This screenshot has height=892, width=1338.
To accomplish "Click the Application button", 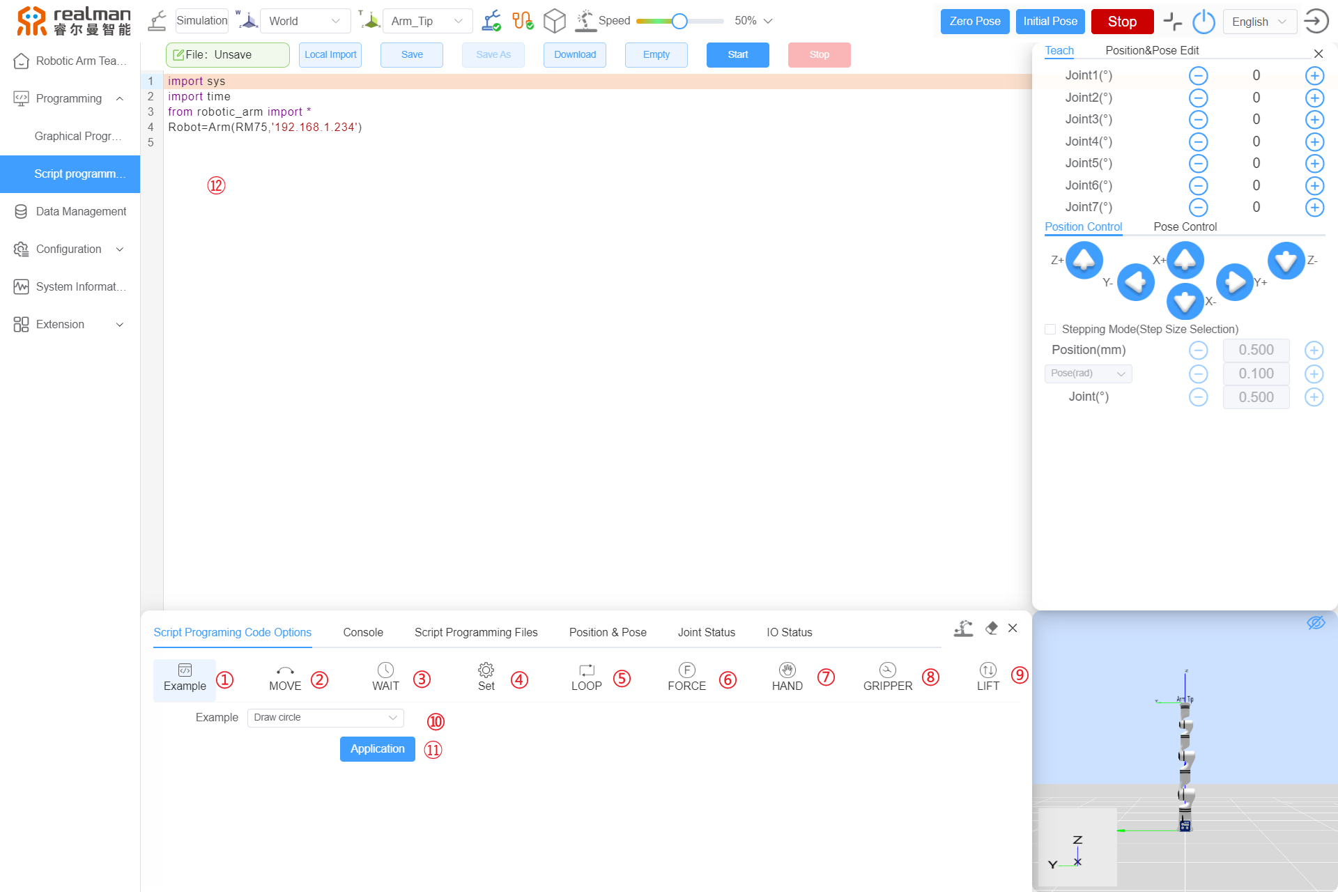I will (x=376, y=748).
